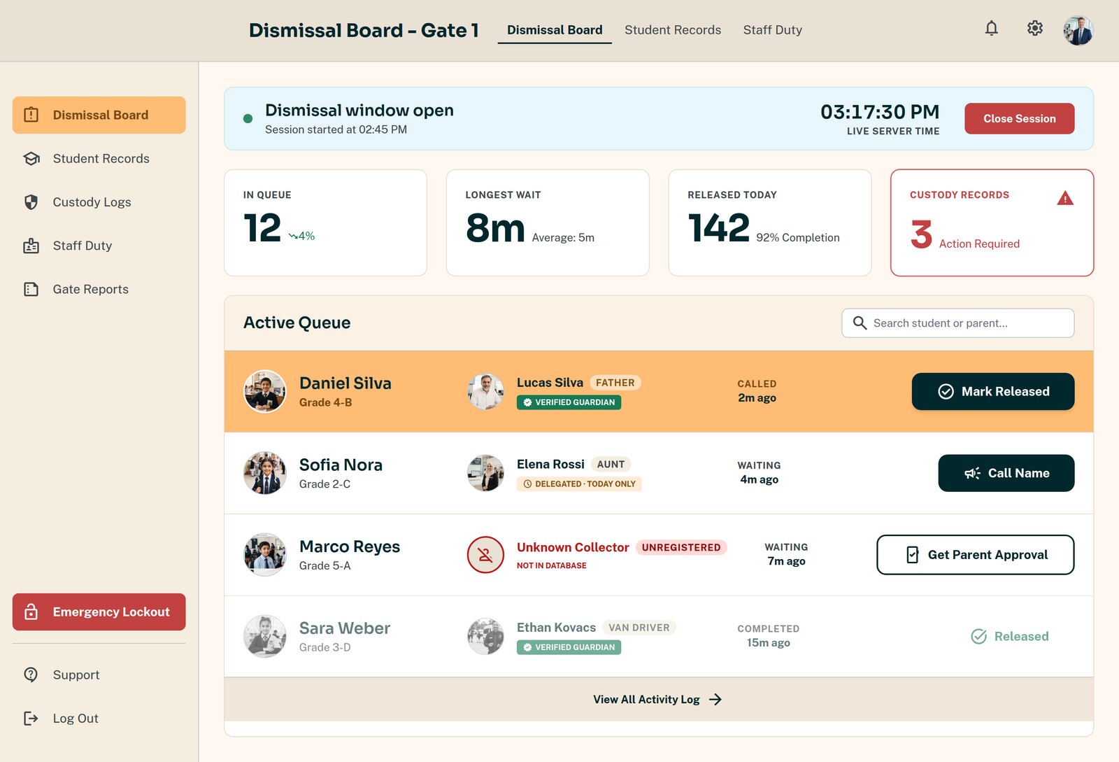Switch to the Student Records top tab
Viewport: 1119px width, 762px height.
[673, 30]
